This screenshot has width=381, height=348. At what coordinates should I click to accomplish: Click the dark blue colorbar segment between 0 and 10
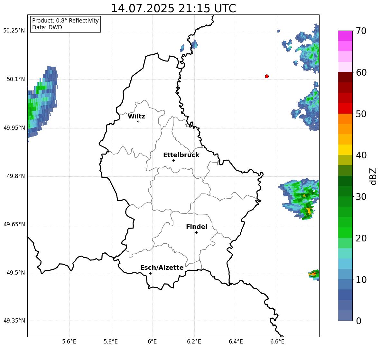click(x=345, y=295)
